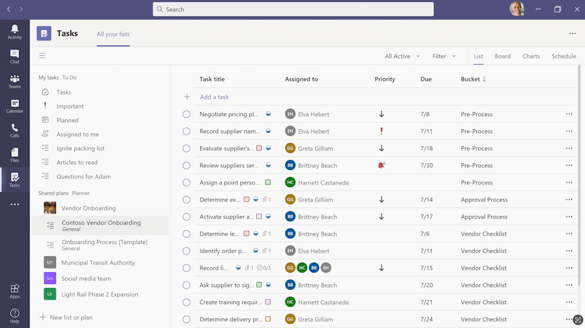
Task: Open the header more options ellipsis
Action: pyautogui.click(x=573, y=33)
